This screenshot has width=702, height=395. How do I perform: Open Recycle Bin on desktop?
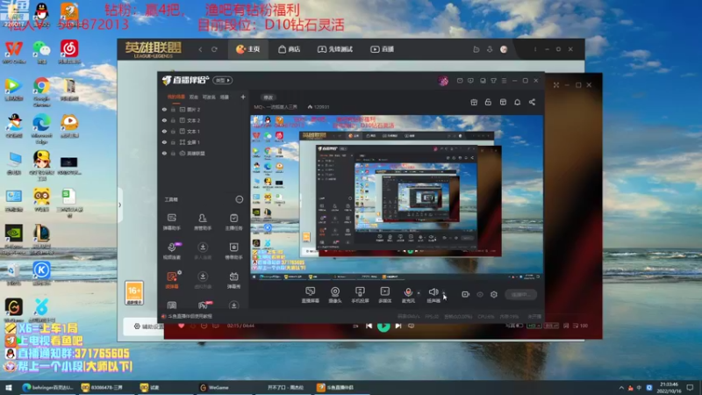[14, 273]
